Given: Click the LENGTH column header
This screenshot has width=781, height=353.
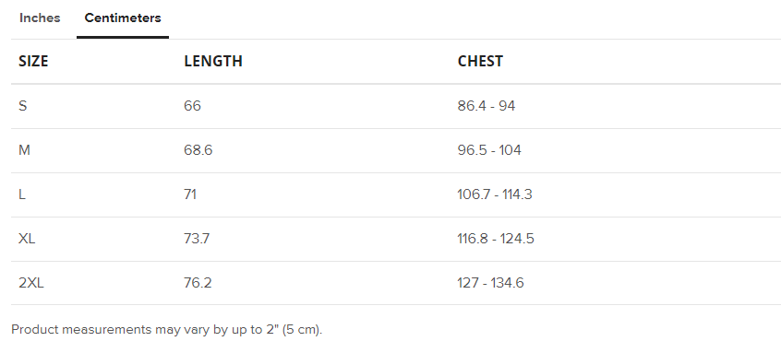Looking at the screenshot, I should coord(213,61).
